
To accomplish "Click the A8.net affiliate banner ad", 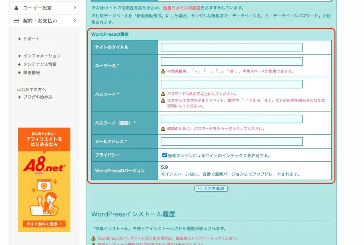I will tap(44, 179).
